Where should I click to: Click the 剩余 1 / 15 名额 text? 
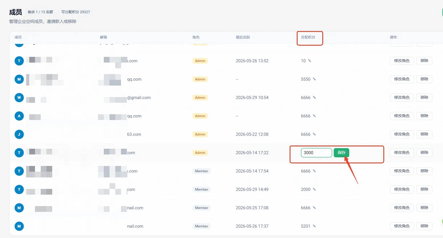click(40, 12)
